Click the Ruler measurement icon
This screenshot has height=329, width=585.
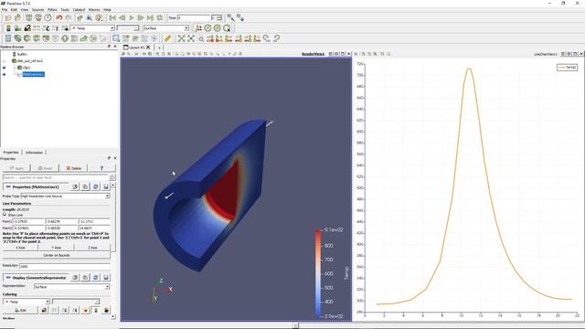pyautogui.click(x=168, y=38)
